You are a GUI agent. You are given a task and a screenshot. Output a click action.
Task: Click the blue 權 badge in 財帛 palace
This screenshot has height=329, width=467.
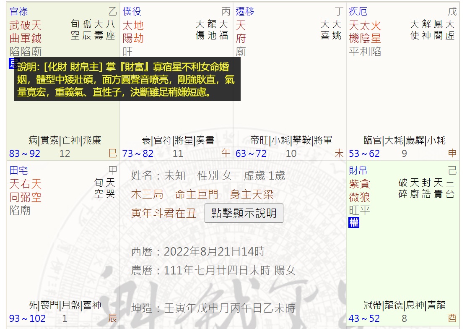(x=354, y=222)
